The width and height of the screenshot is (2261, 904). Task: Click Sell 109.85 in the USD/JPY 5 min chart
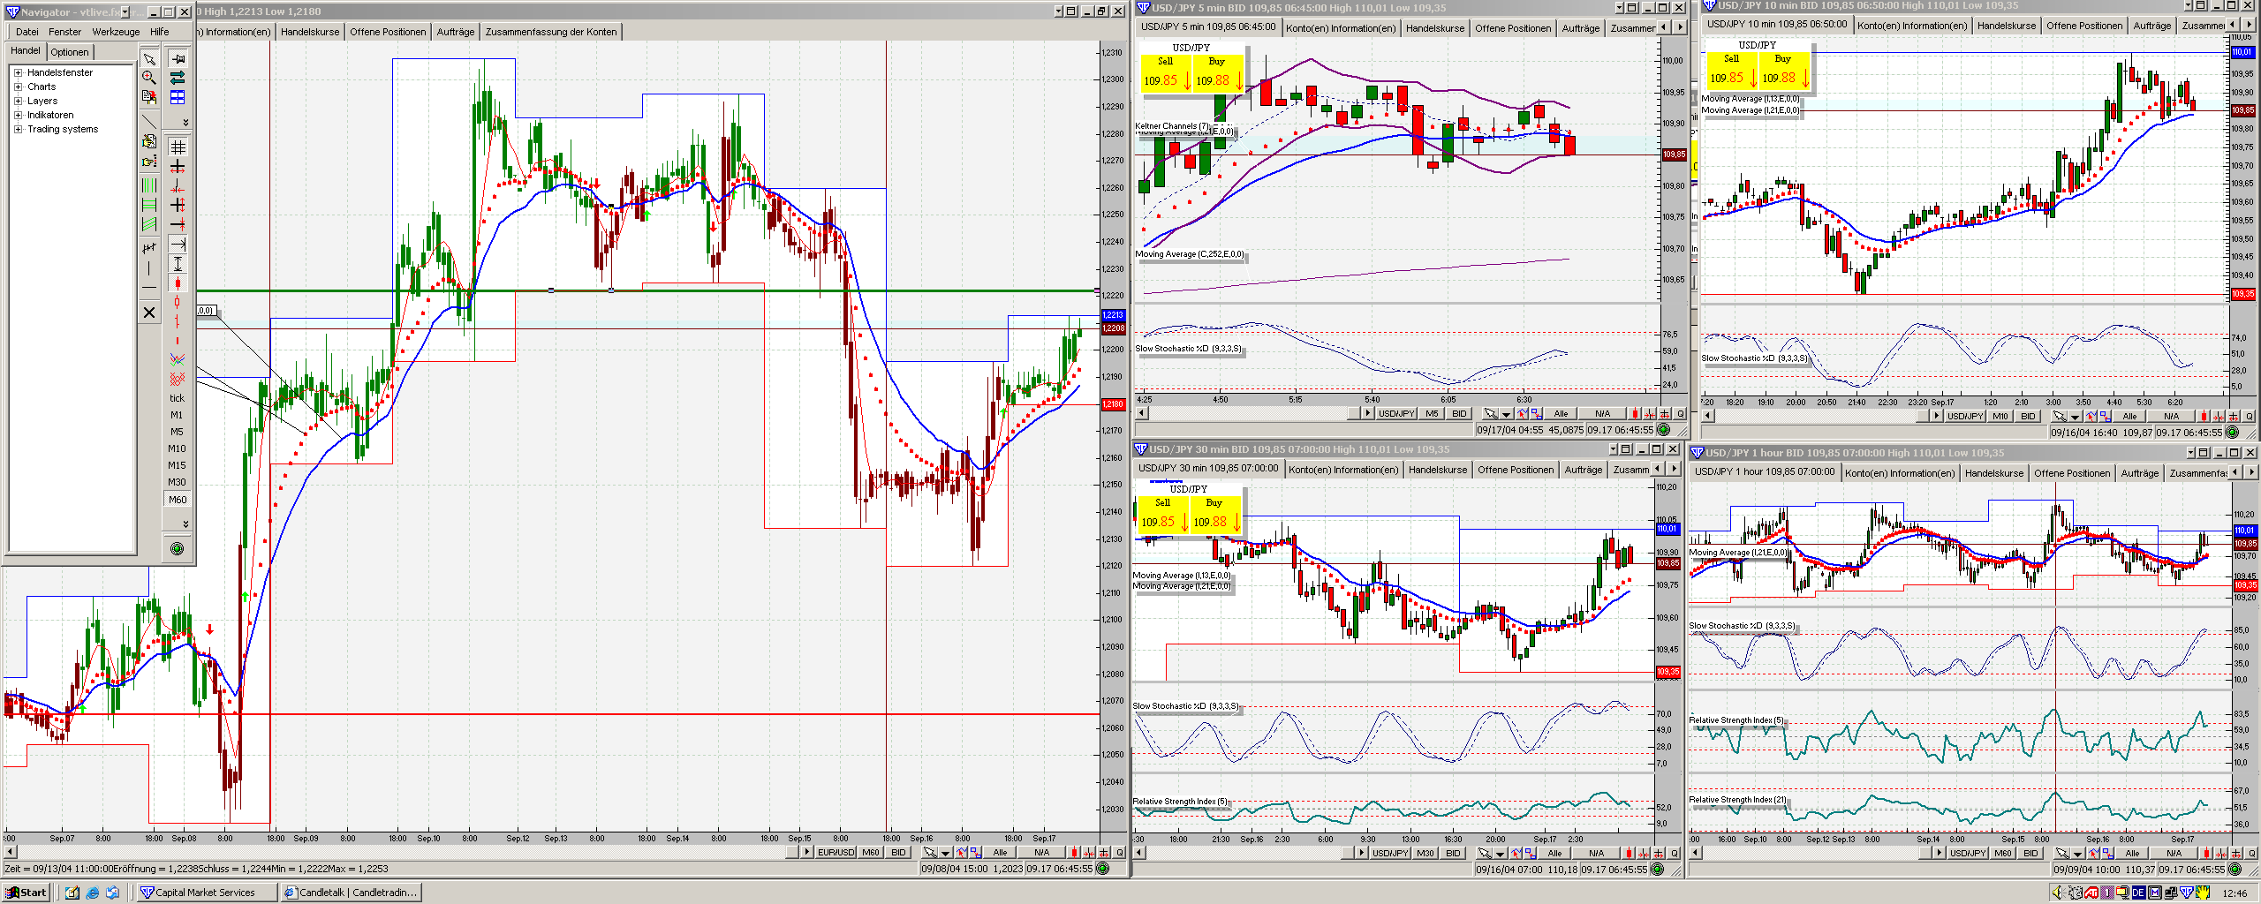pos(1165,72)
